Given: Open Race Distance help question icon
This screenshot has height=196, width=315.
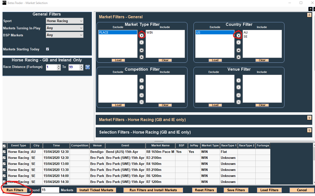Looking at the screenshot, I should (x=87, y=67).
